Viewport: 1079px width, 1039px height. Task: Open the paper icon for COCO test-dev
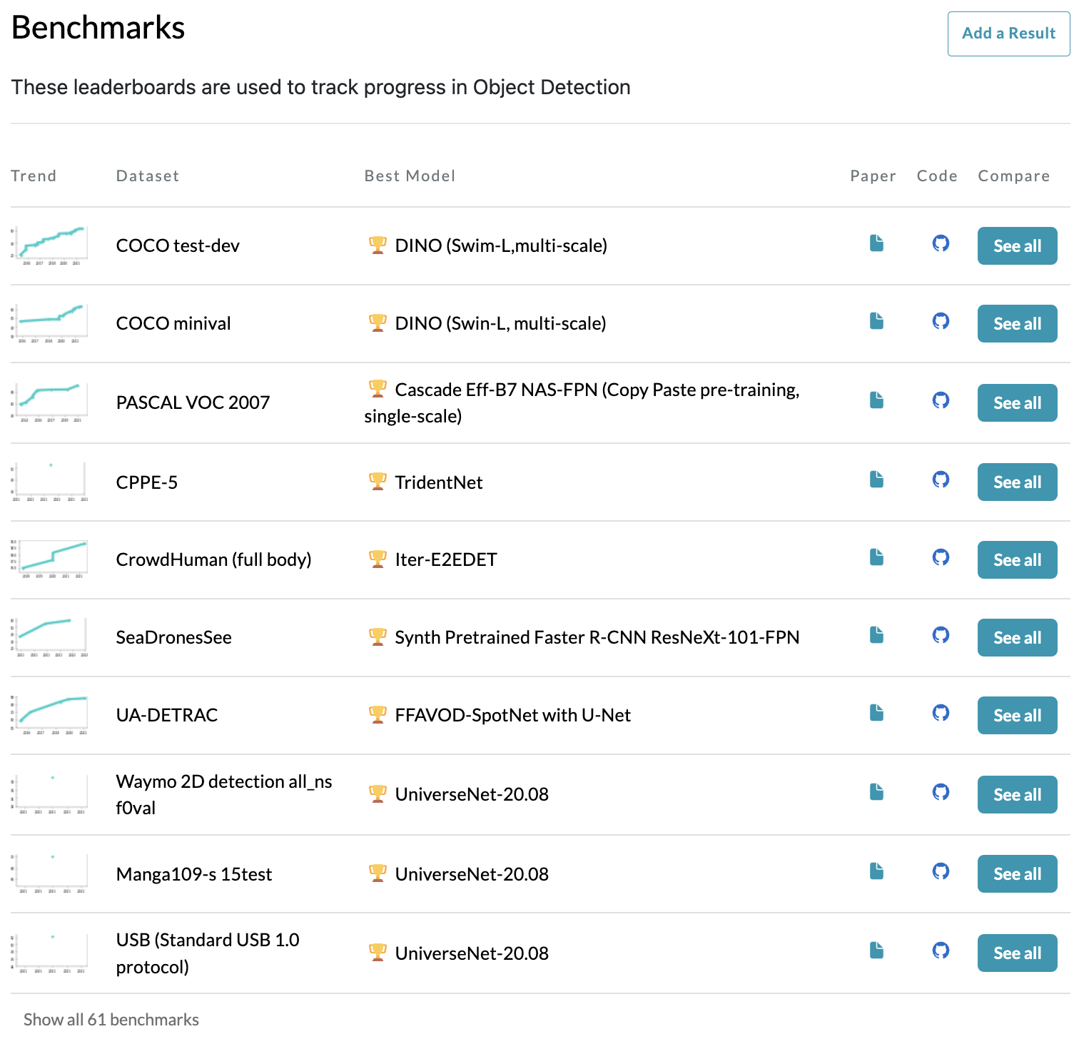(876, 244)
